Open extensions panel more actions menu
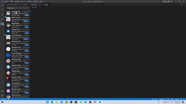The image size is (186, 104). (x=28, y=5)
